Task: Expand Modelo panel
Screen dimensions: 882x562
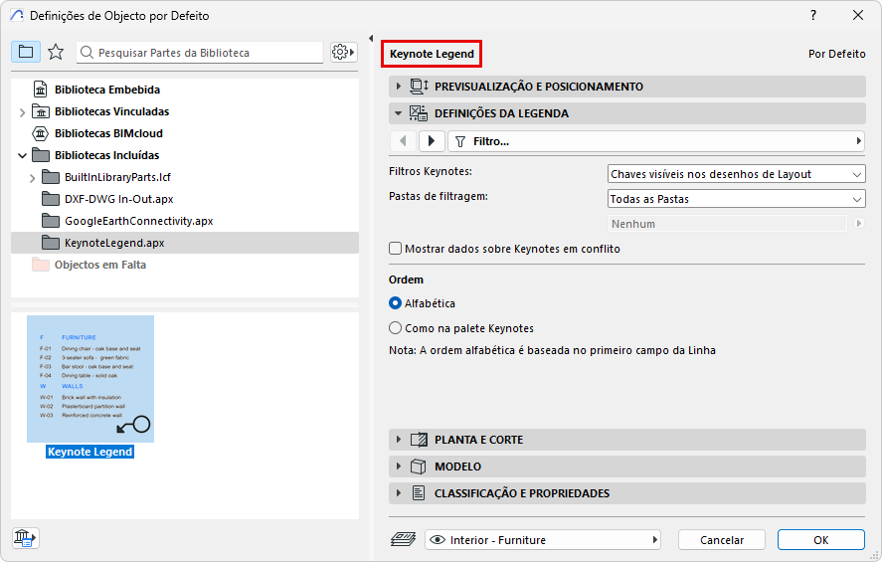Action: (399, 467)
